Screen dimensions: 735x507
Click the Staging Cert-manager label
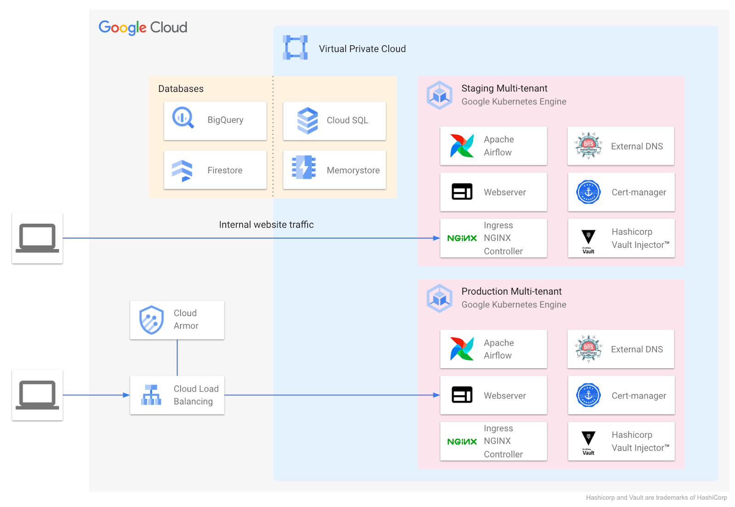coord(639,192)
